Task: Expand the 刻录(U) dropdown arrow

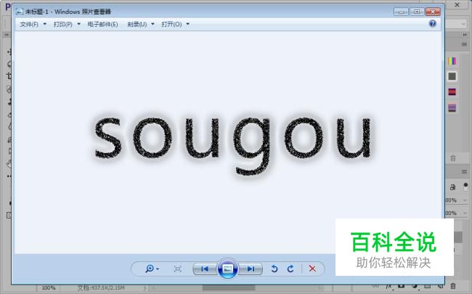Action: [152, 24]
